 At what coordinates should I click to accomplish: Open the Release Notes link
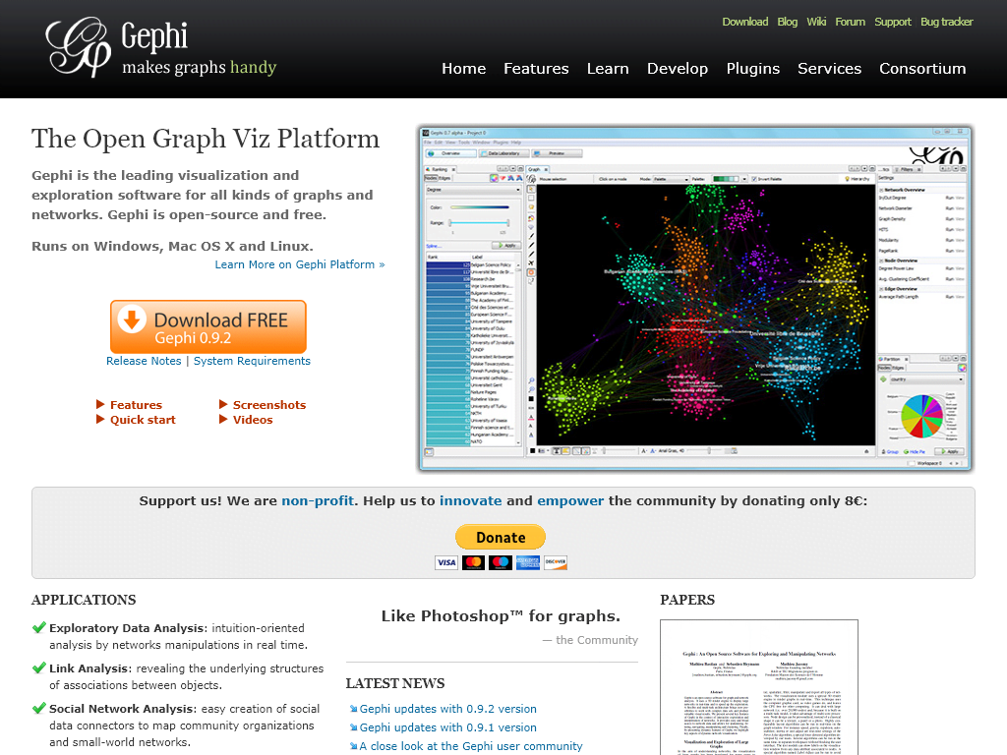144,361
